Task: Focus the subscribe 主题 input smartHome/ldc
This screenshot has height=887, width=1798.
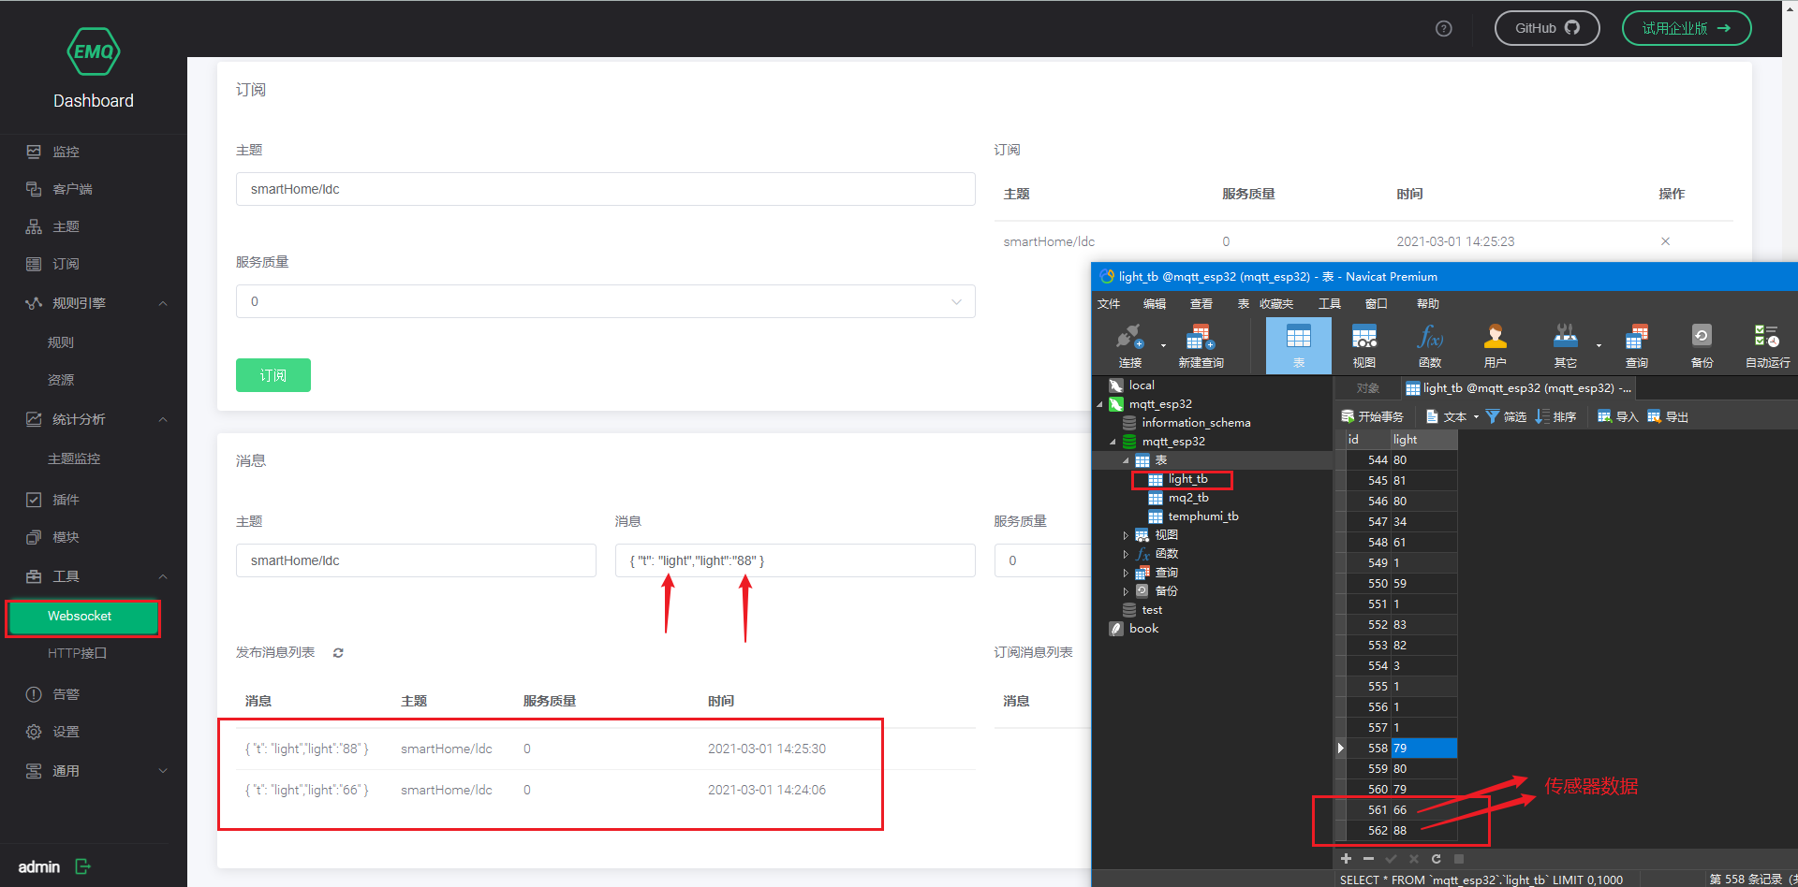Action: coord(605,189)
